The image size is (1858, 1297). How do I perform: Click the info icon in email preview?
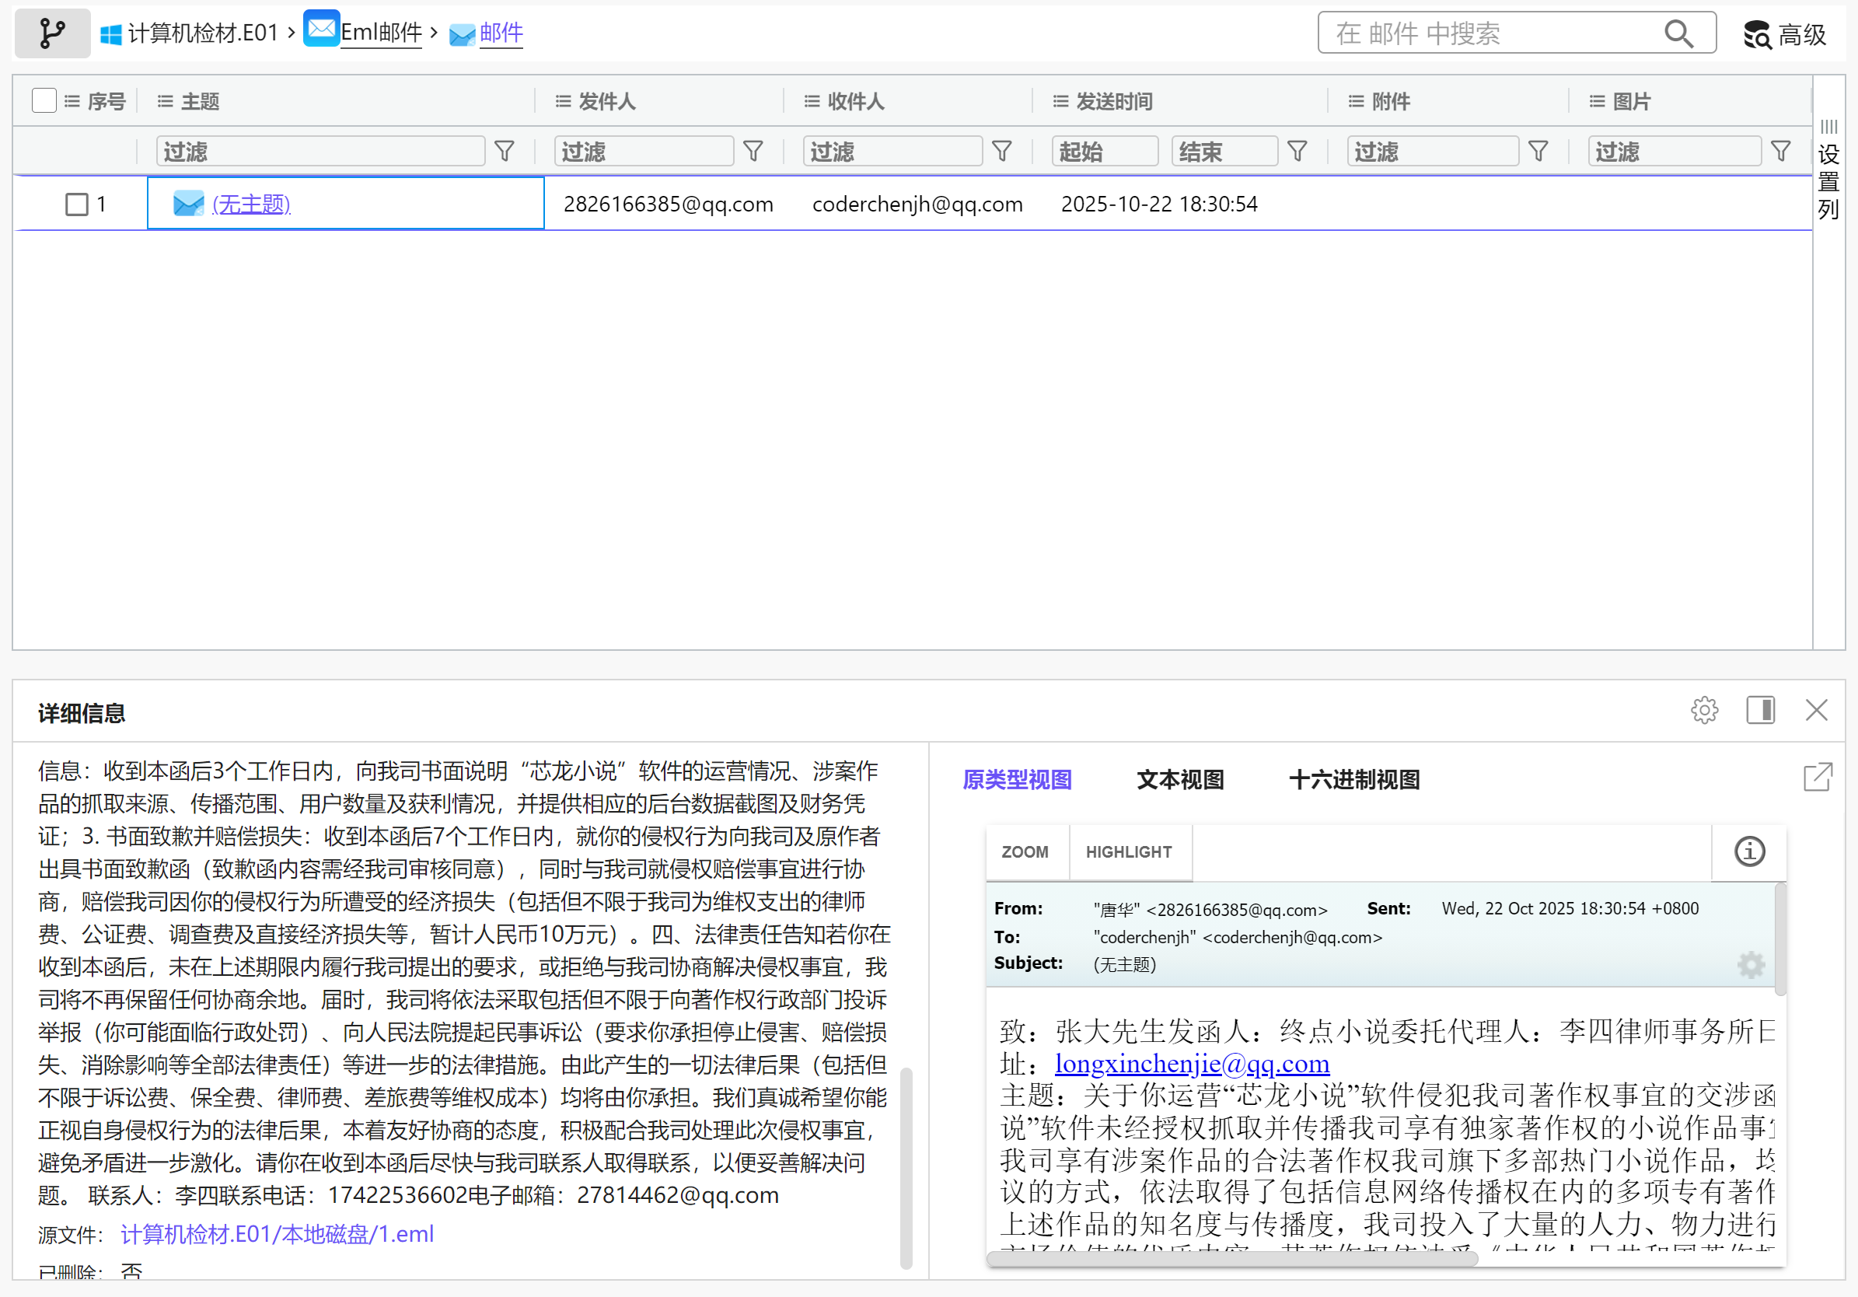click(1750, 851)
